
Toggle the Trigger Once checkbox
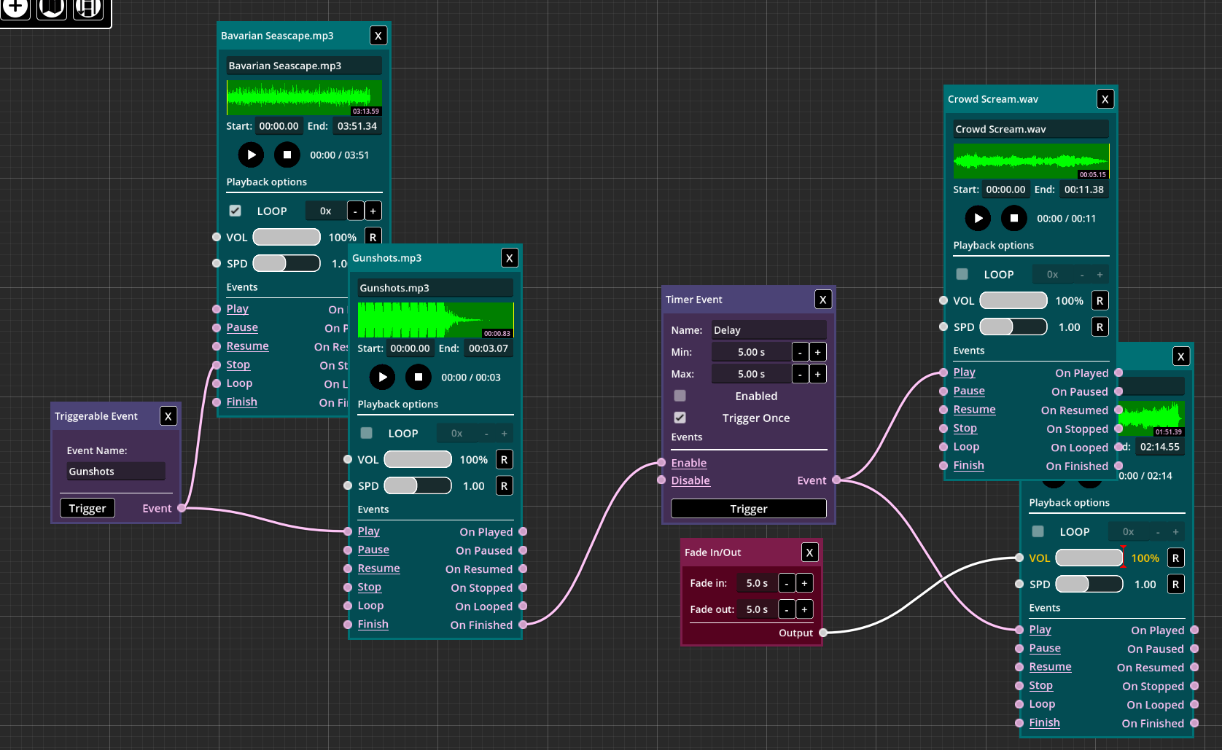(680, 418)
